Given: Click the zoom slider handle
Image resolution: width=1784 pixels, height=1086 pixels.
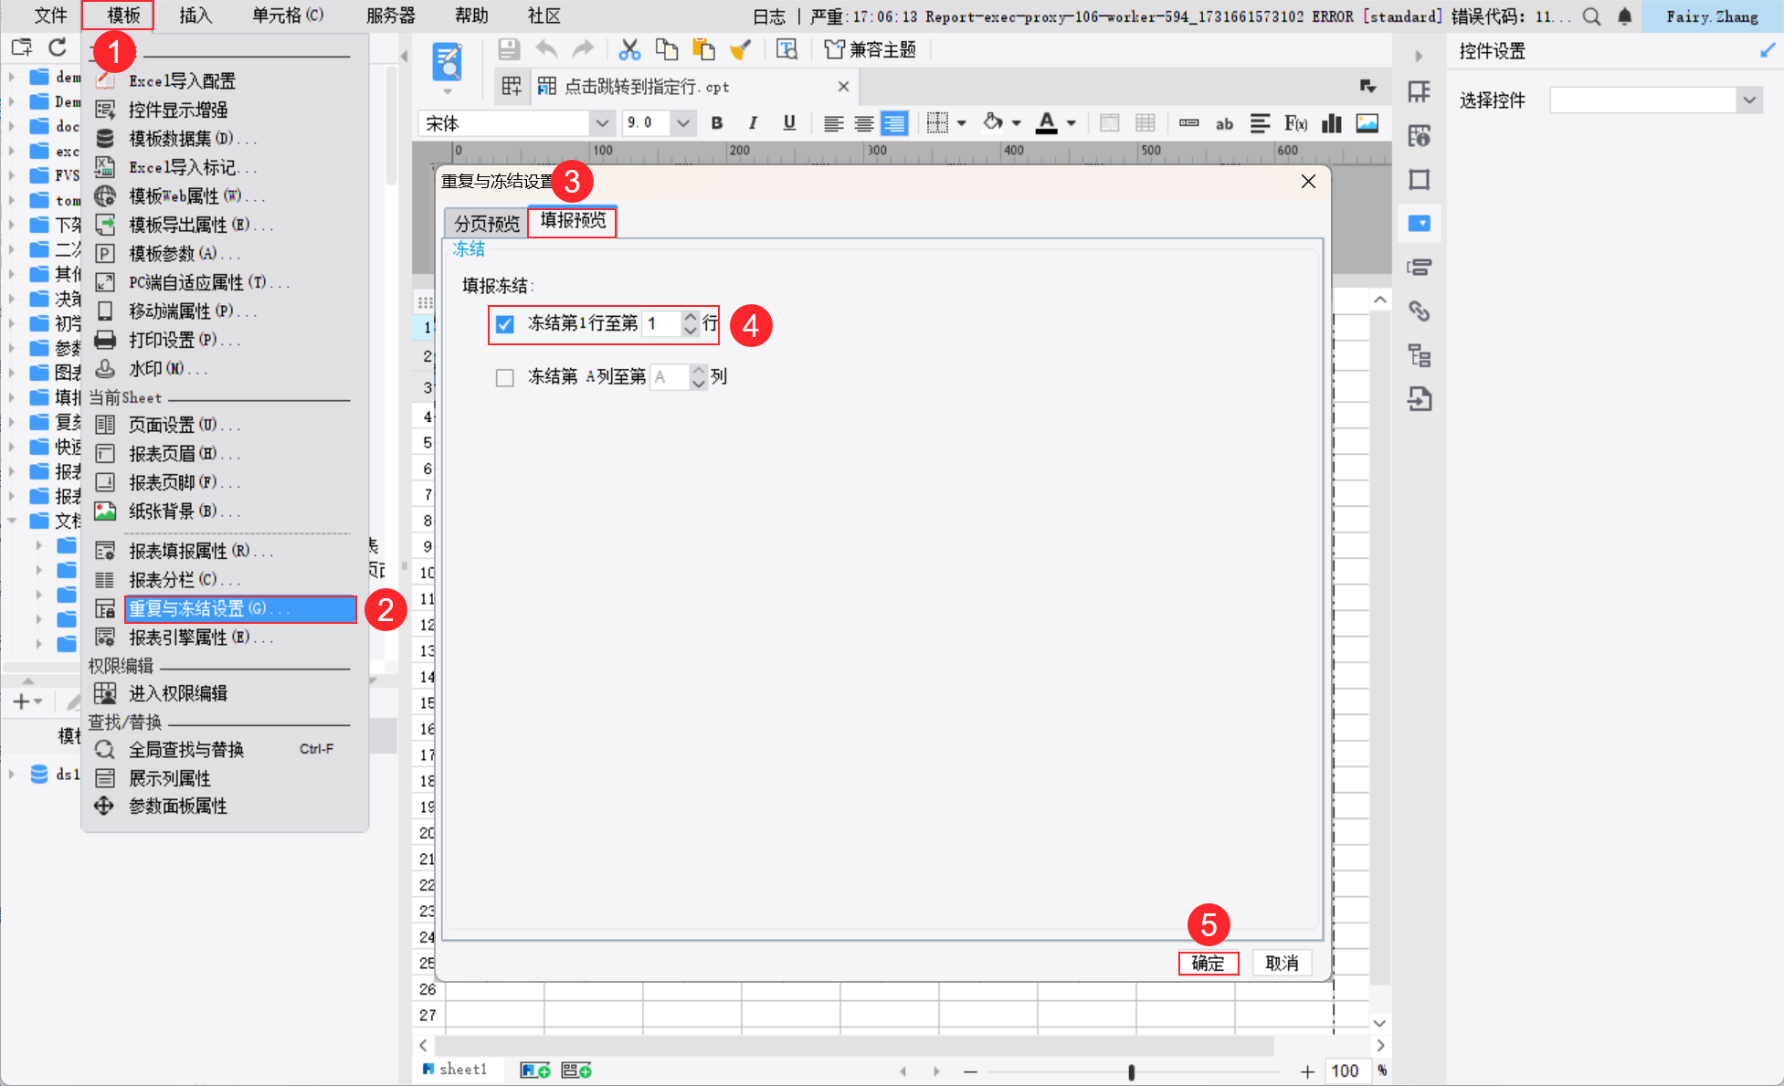Looking at the screenshot, I should click(x=1131, y=1071).
